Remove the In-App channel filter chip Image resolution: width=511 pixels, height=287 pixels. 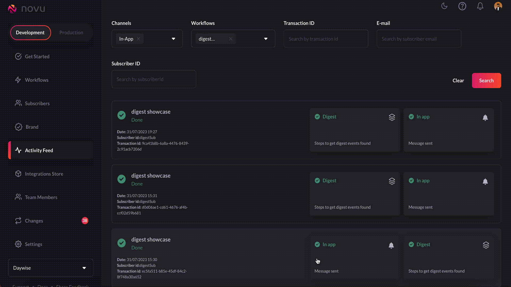point(138,39)
